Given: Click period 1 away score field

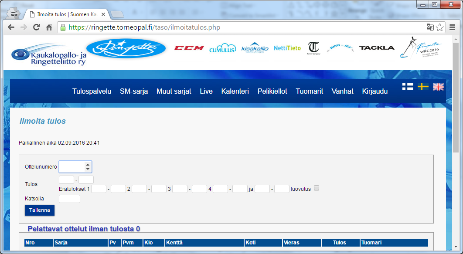Looking at the screenshot, I should (119, 189).
